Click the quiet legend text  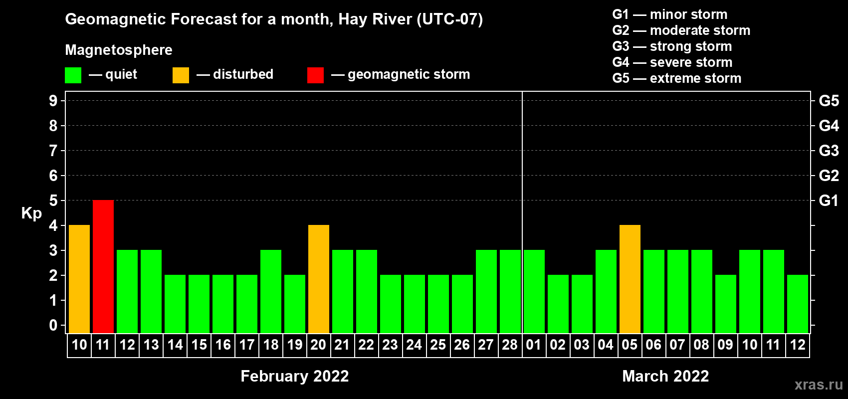[x=121, y=75]
